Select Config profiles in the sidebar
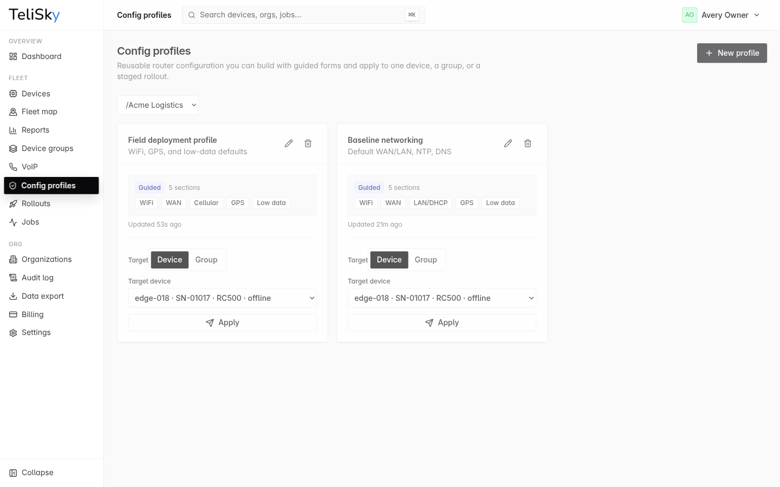780x487 pixels. pos(51,185)
